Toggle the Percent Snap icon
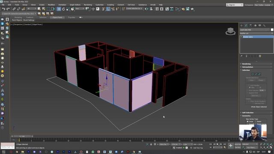 click(x=113, y=9)
